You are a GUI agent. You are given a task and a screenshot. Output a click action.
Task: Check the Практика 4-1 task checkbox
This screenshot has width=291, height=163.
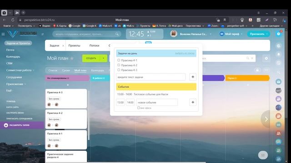[x=119, y=60]
